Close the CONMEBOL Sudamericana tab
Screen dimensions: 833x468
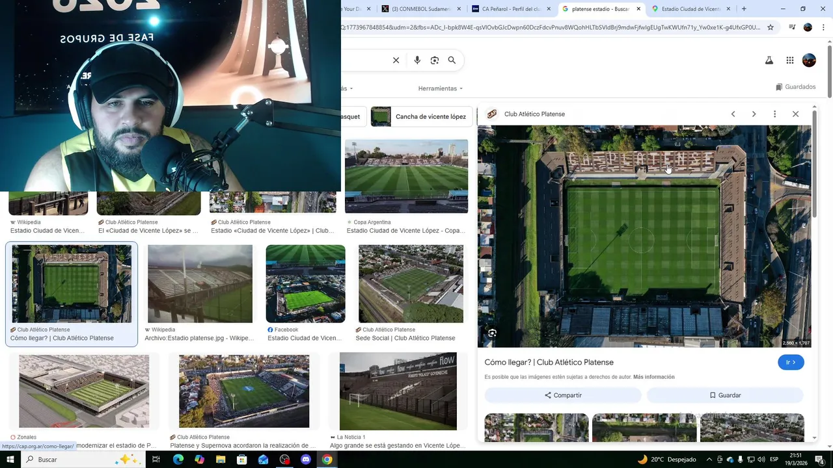tap(459, 9)
